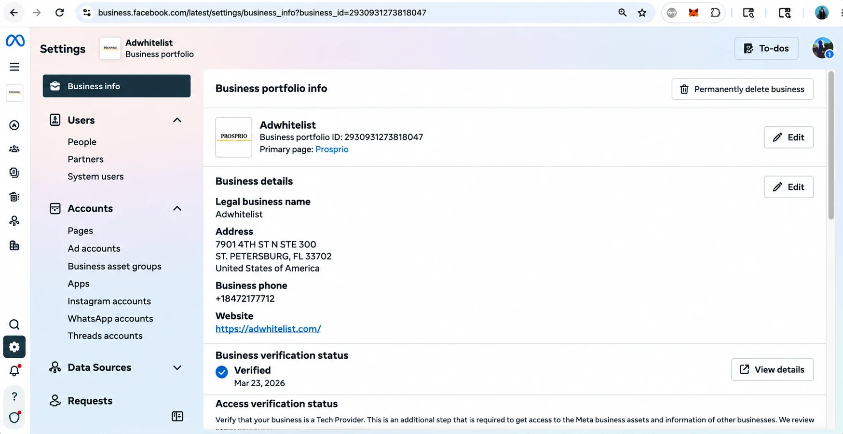Open People under Users
This screenshot has width=843, height=434.
point(82,142)
